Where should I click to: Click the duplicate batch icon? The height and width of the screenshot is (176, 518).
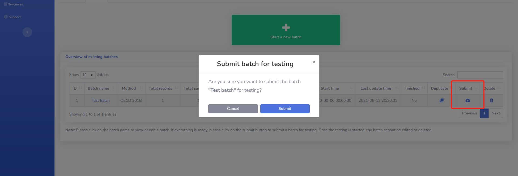pyautogui.click(x=441, y=100)
